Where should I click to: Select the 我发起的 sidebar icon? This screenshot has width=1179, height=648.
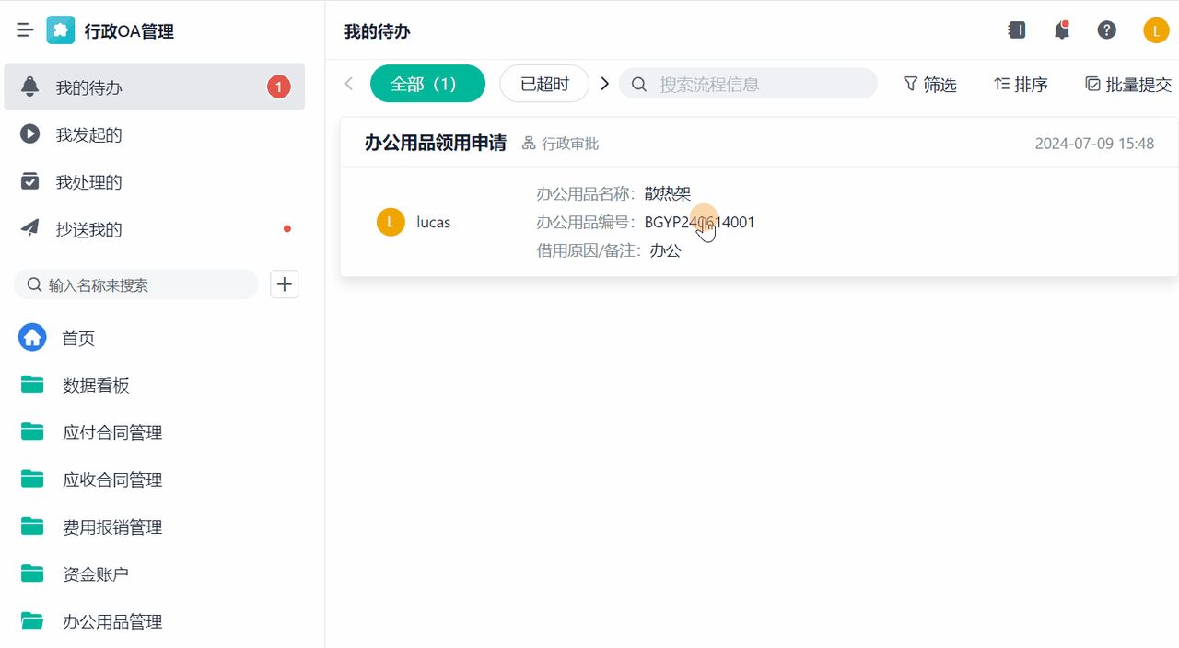[x=30, y=134]
